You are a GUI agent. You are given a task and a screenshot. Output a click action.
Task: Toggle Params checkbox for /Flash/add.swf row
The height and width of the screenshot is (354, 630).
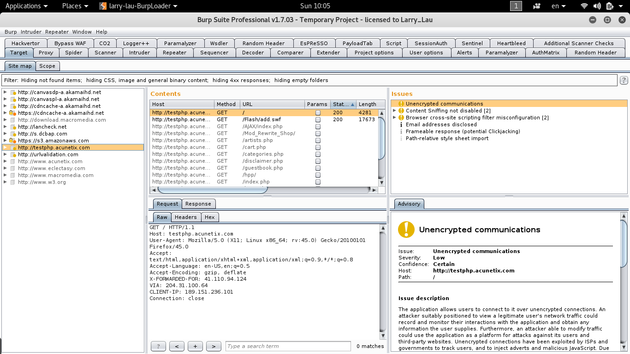pos(318,119)
